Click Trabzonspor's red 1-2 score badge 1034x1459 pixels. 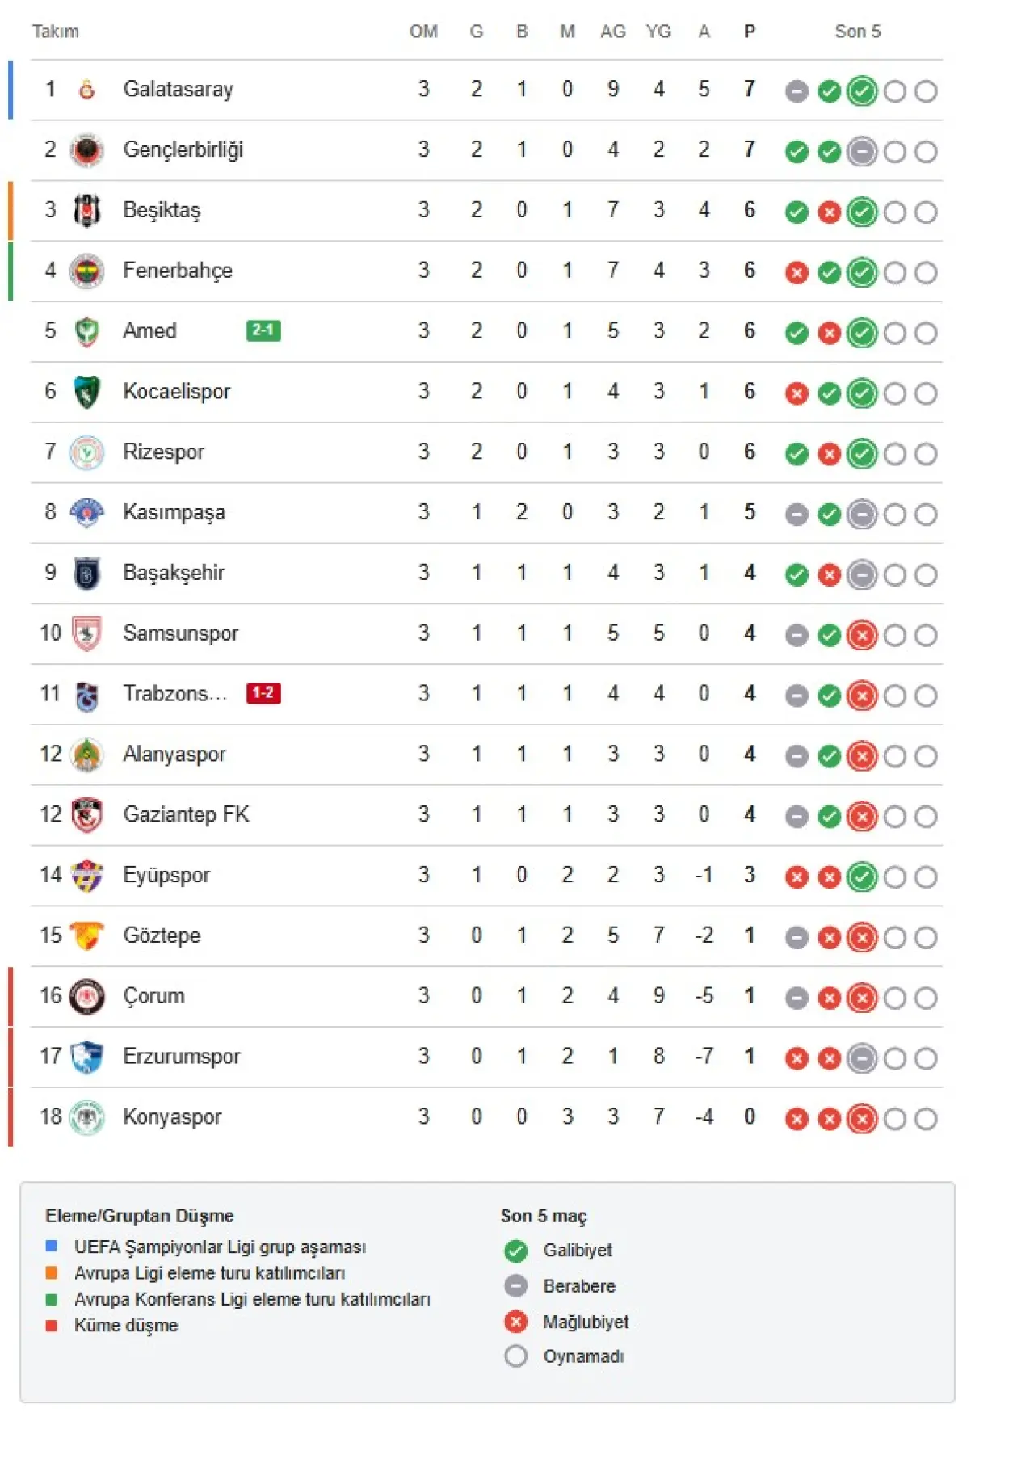tap(263, 693)
